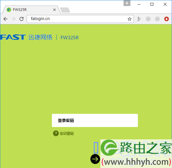172x168 pixels.
Task: Bookmark this page with the star icon
Action: tap(129, 19)
